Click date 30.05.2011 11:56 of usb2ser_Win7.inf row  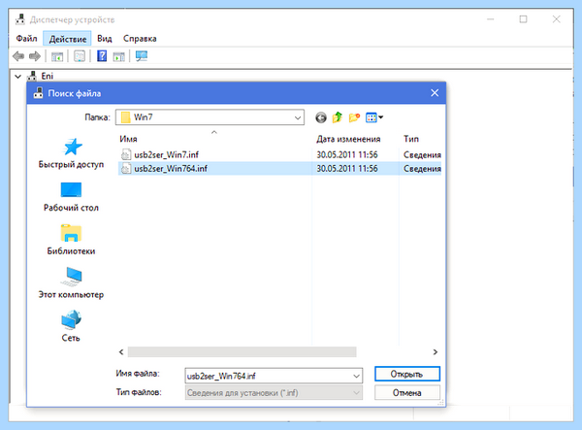pyautogui.click(x=346, y=154)
